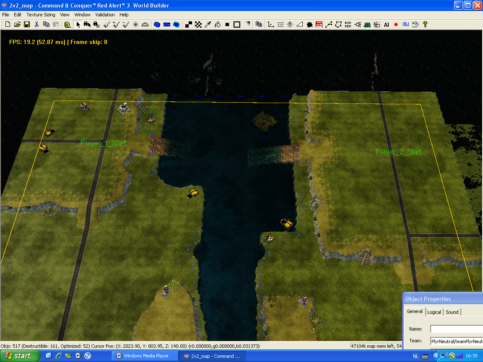The image size is (483, 362).
Task: Open the teams people icon
Action: coord(367,24)
